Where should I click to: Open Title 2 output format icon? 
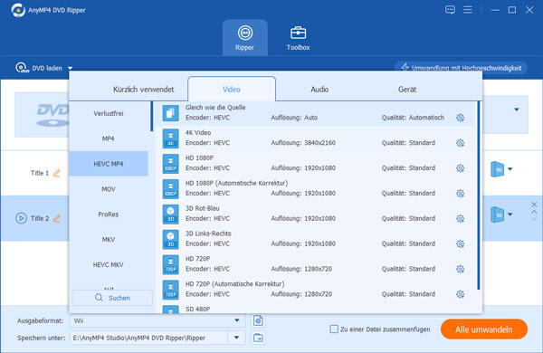[497, 215]
